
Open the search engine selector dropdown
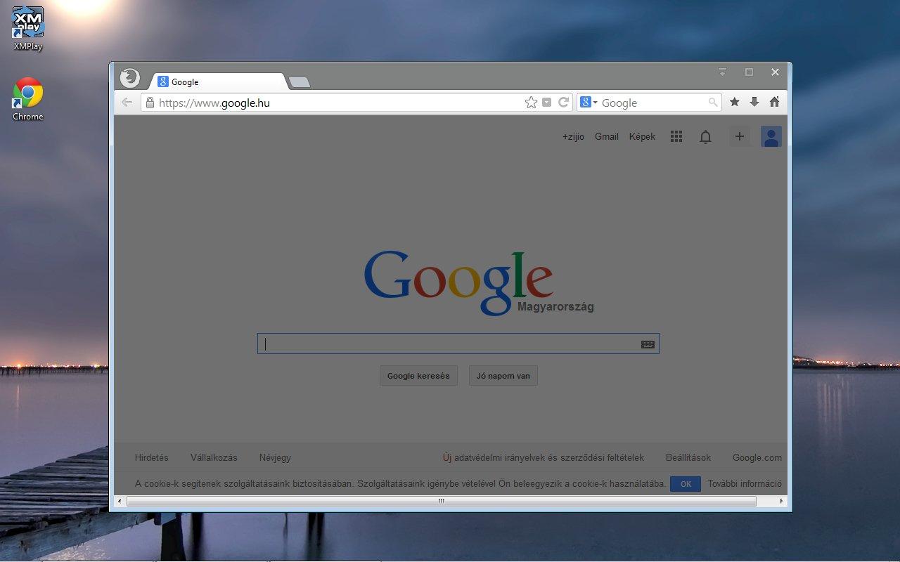pos(589,103)
